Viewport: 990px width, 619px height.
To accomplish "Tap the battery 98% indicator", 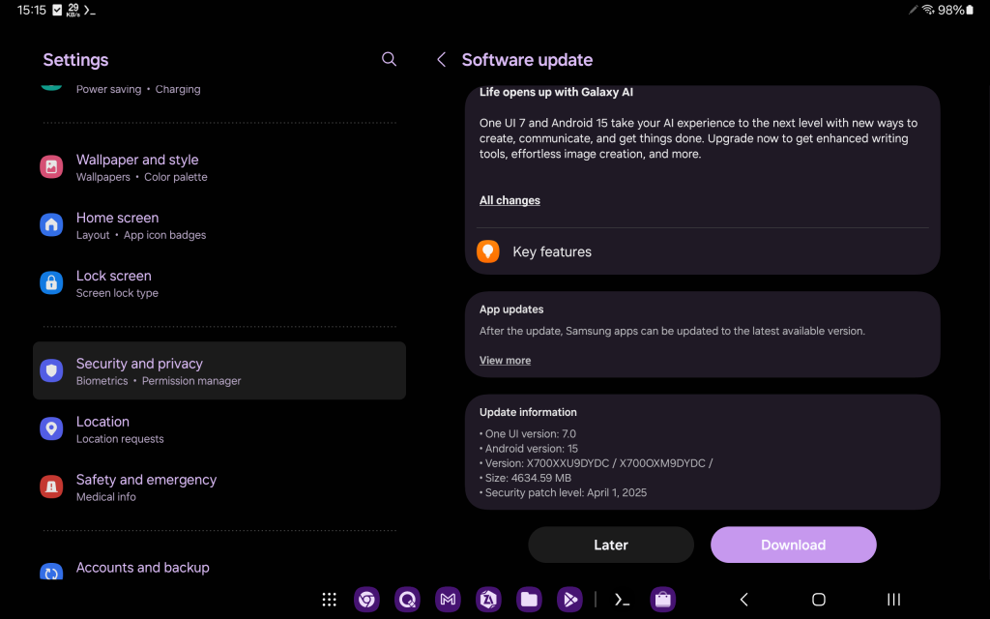I will 955,10.
